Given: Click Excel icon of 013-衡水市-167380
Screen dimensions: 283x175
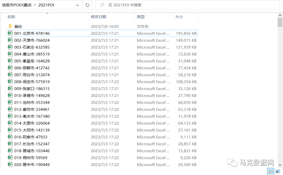Looking at the screenshot, I should pyautogui.click(x=10, y=116).
